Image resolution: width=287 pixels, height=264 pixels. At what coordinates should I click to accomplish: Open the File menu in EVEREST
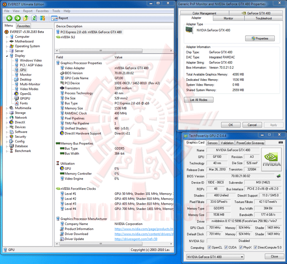(x=7, y=11)
